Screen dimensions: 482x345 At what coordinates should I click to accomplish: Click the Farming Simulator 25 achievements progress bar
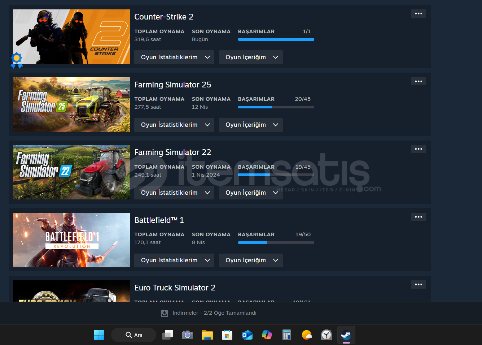(x=276, y=107)
